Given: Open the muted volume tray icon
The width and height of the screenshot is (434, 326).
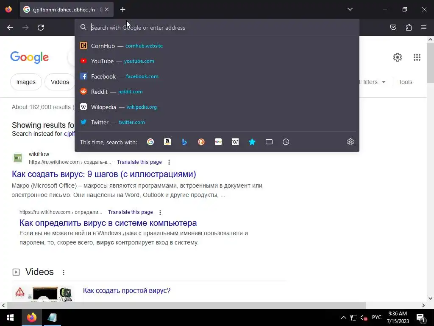Looking at the screenshot, I should [364, 318].
